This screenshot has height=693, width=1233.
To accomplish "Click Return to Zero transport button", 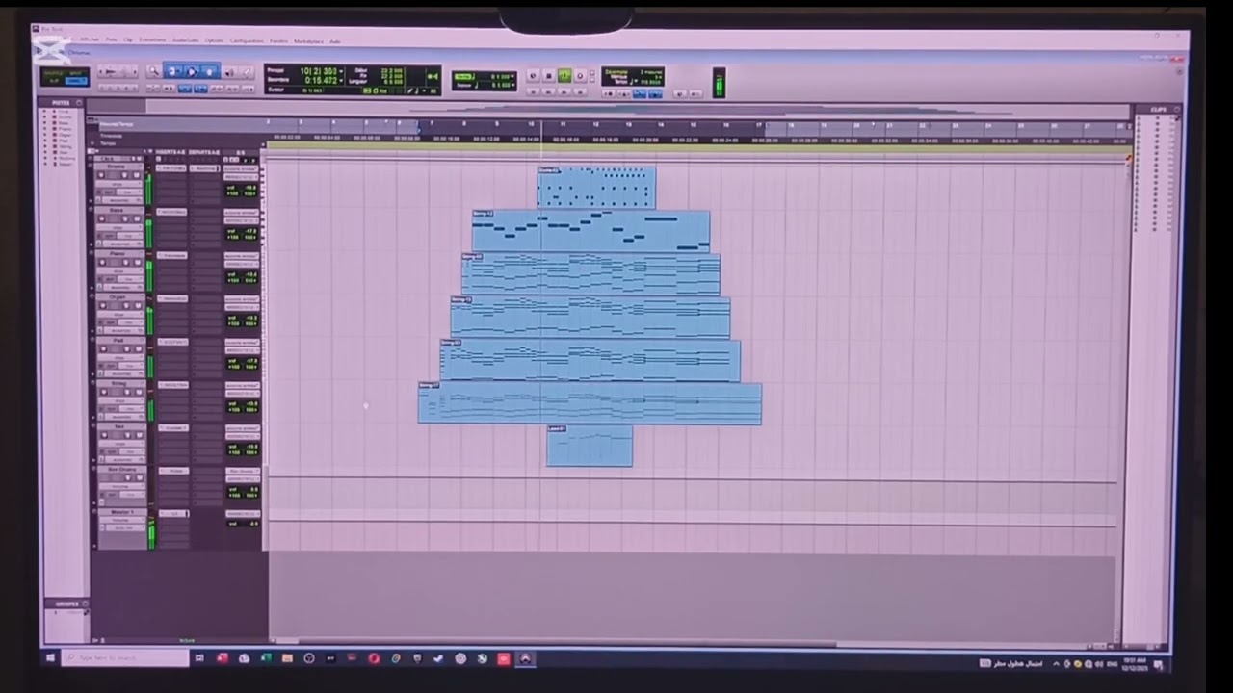I will (534, 91).
